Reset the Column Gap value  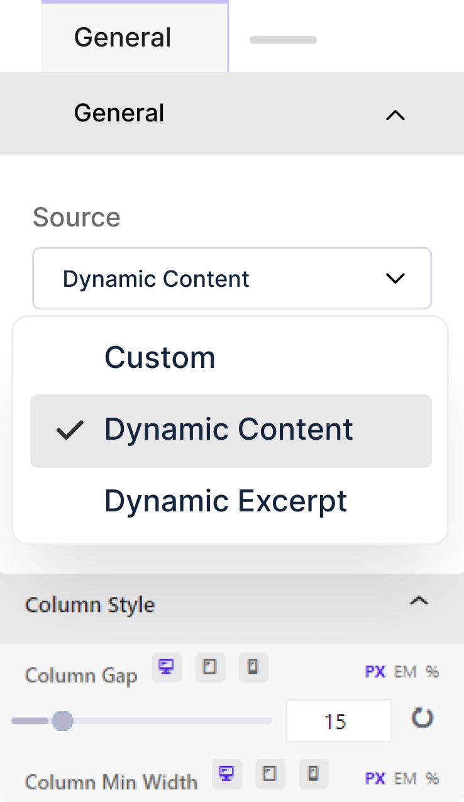[422, 718]
